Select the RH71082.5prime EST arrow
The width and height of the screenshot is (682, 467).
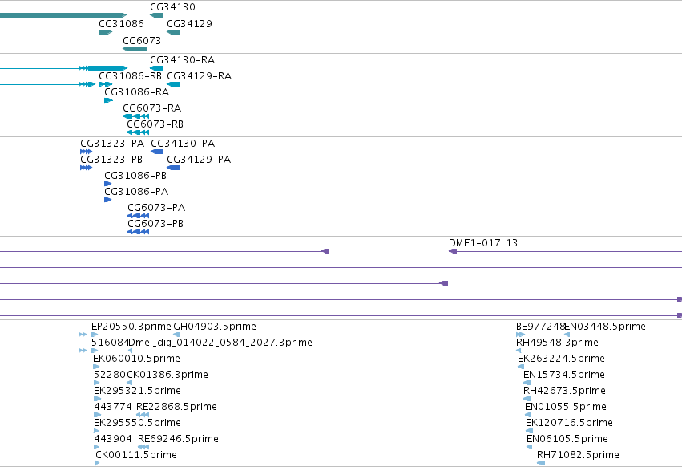(x=541, y=463)
